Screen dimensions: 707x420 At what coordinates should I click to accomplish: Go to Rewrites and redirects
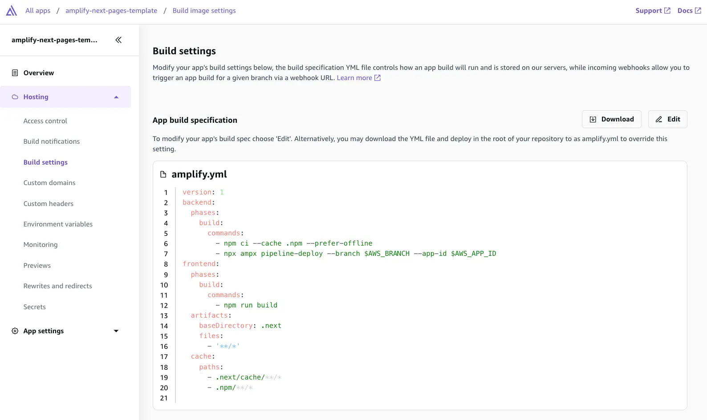(x=58, y=286)
